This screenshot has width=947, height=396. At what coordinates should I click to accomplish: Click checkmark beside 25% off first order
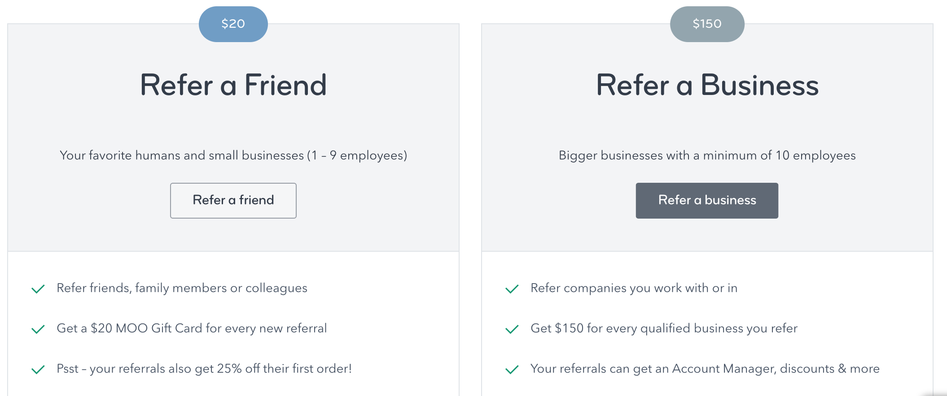(38, 370)
